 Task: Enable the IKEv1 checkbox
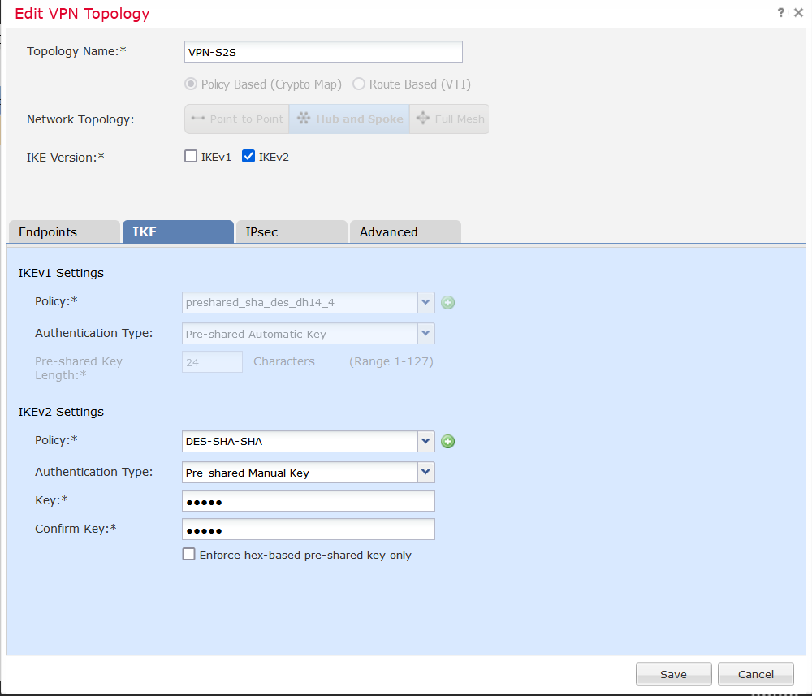[191, 158]
